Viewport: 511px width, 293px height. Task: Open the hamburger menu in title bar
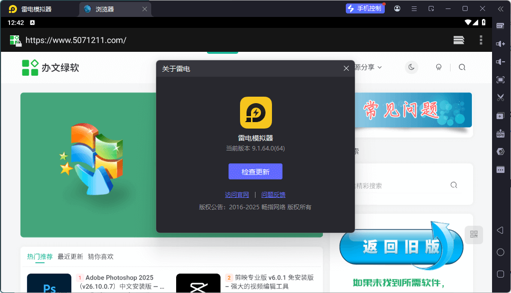(414, 9)
